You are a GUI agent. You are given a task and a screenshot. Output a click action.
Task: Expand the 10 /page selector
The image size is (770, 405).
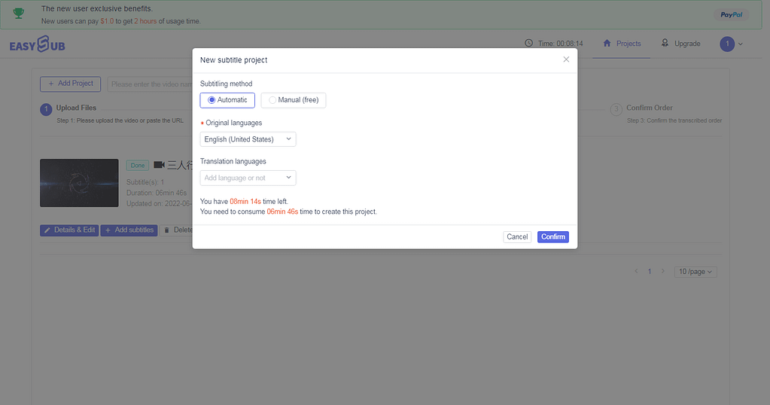click(x=695, y=272)
